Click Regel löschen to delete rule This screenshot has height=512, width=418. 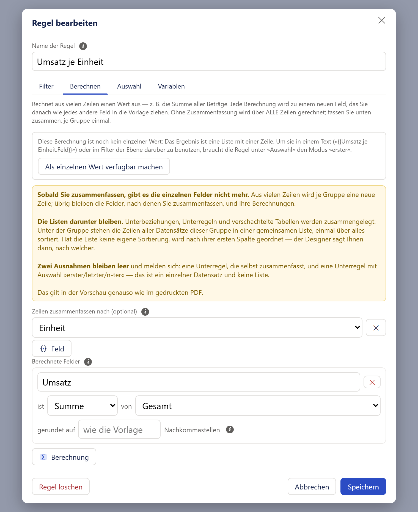pos(61,486)
